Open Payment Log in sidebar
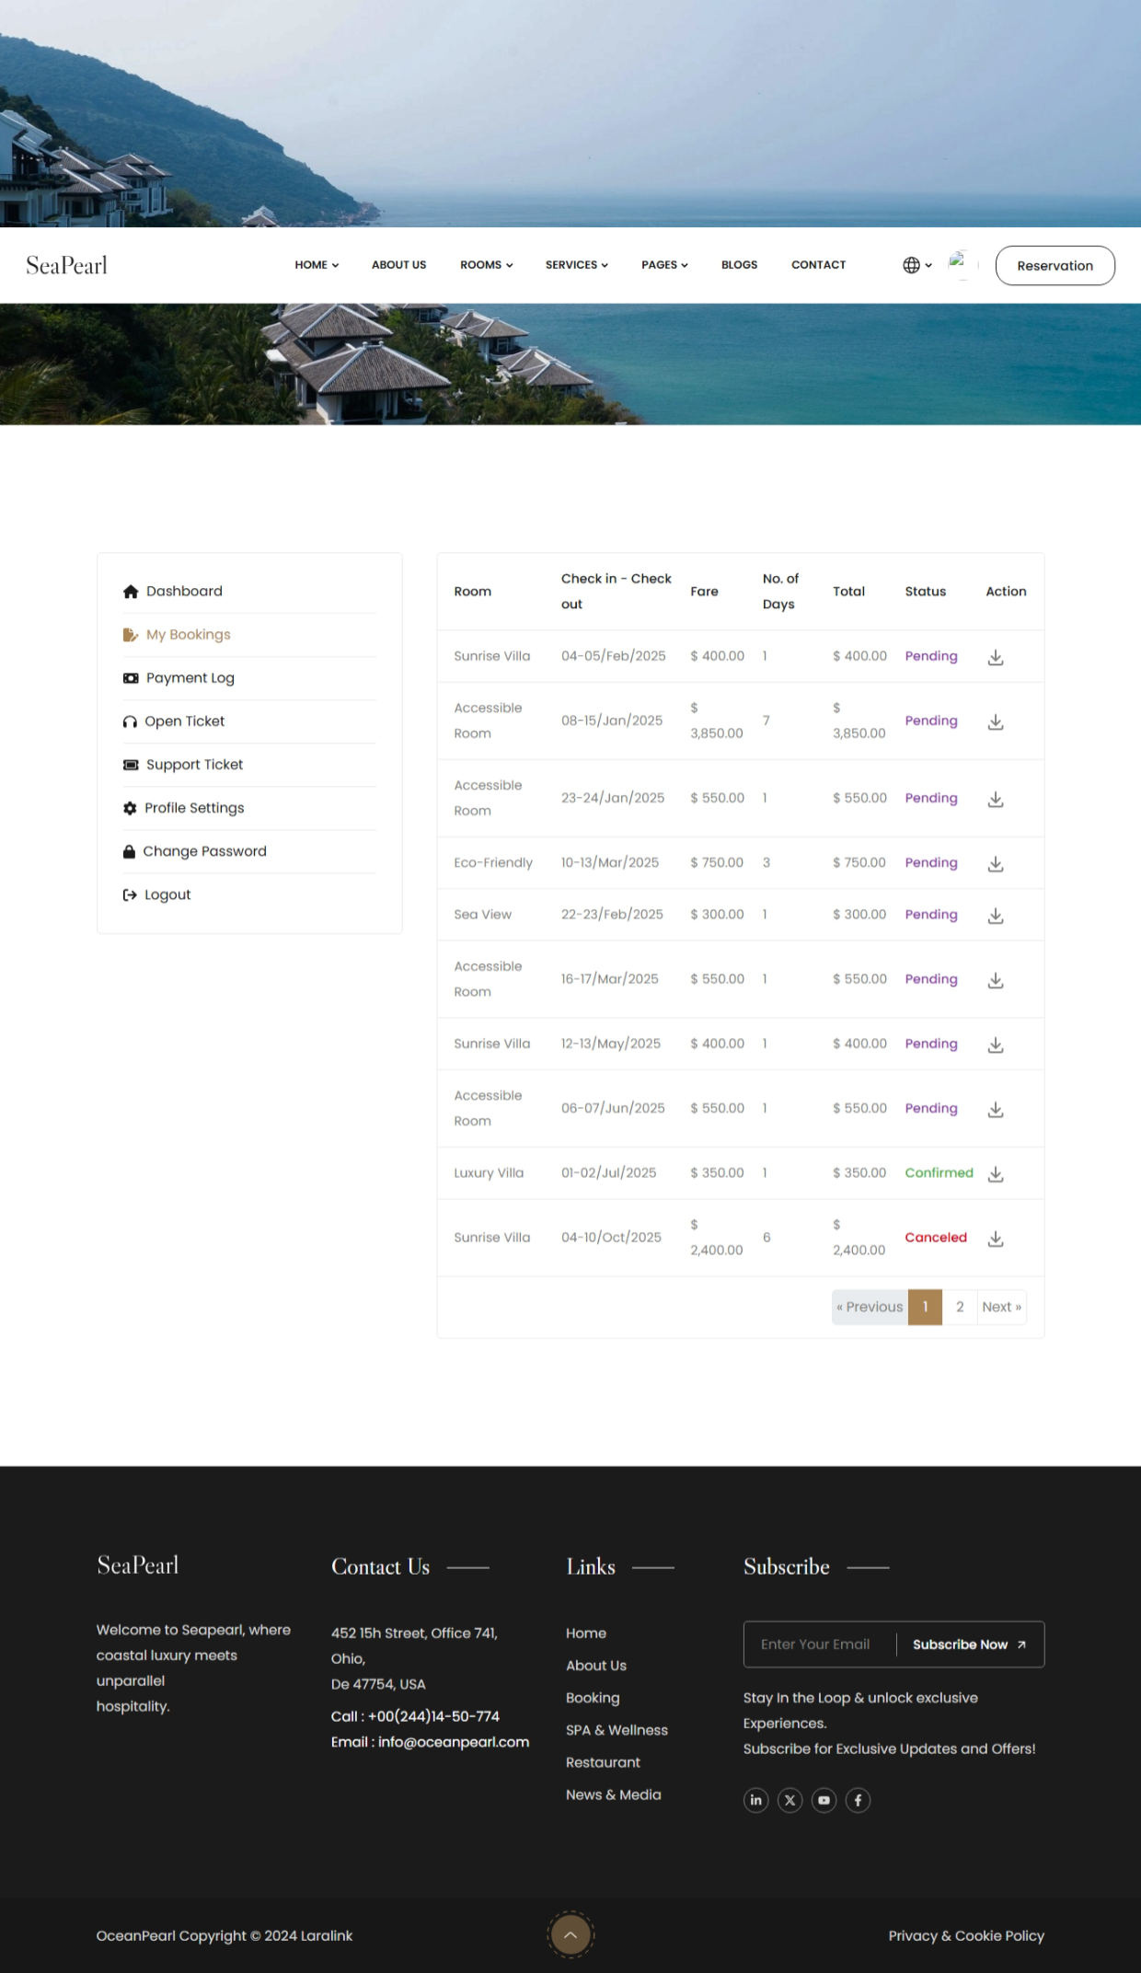1141x1973 pixels. (190, 678)
